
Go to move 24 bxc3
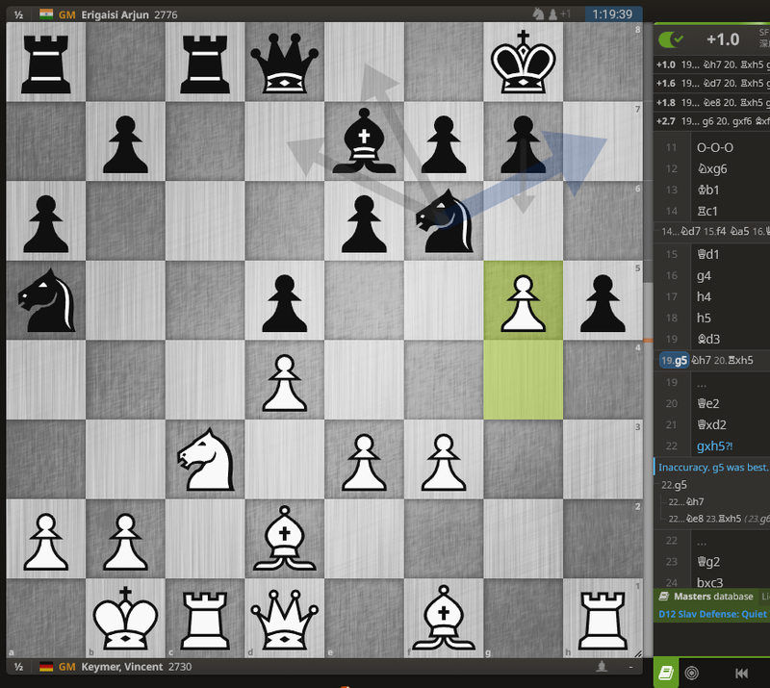pos(709,583)
